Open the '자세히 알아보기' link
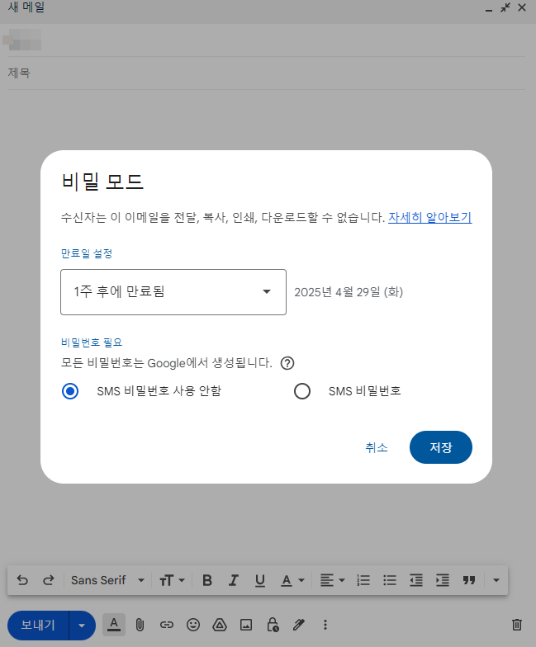 coord(429,218)
